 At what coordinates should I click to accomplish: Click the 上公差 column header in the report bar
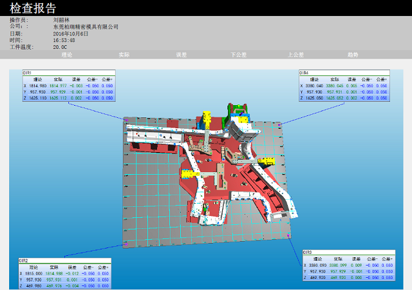tap(295, 55)
